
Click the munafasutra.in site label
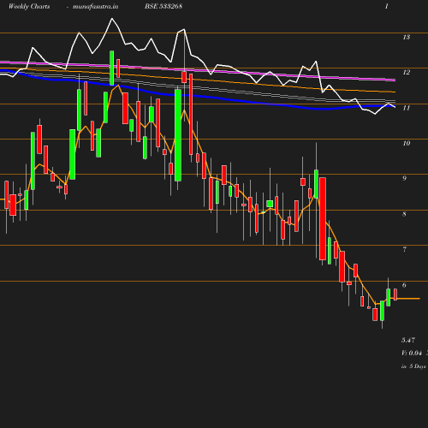pyautogui.click(x=95, y=6)
